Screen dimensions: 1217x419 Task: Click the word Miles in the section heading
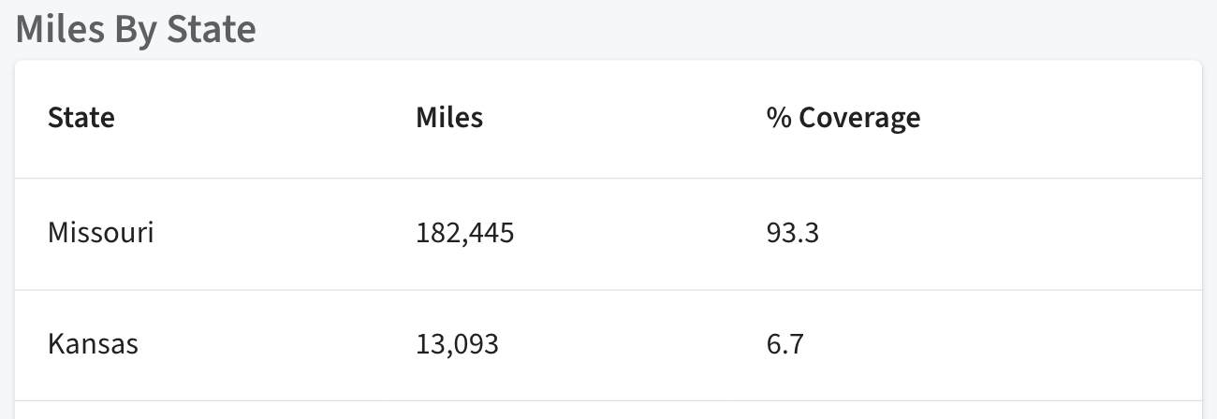(x=61, y=29)
